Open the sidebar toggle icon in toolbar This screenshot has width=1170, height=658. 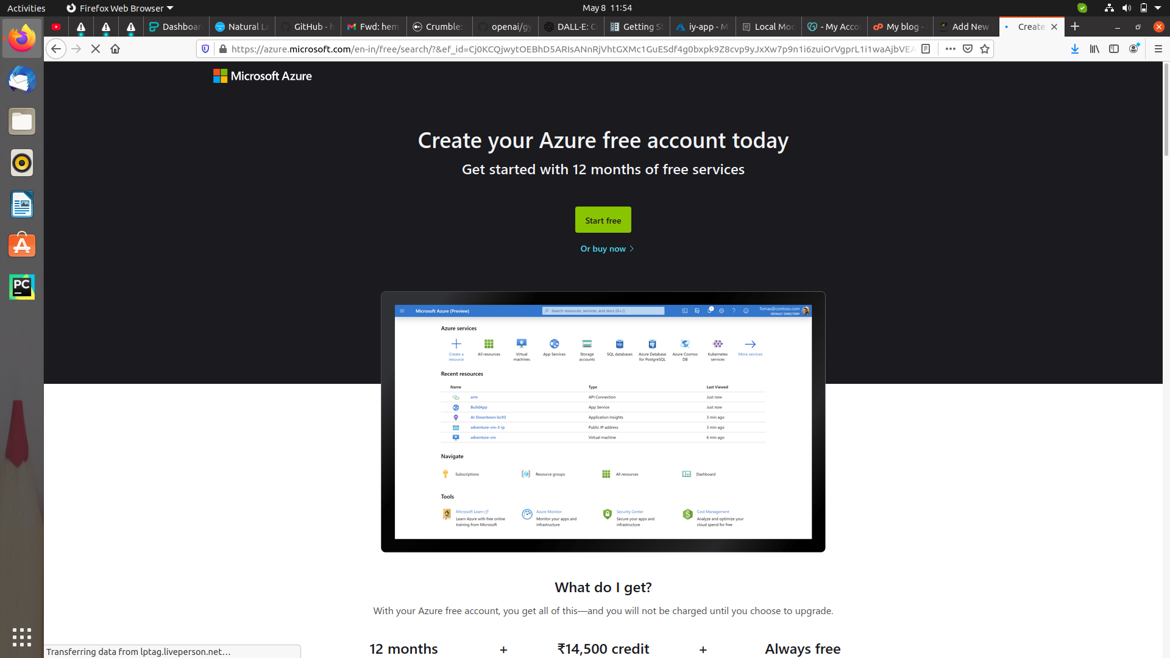[x=1115, y=49]
